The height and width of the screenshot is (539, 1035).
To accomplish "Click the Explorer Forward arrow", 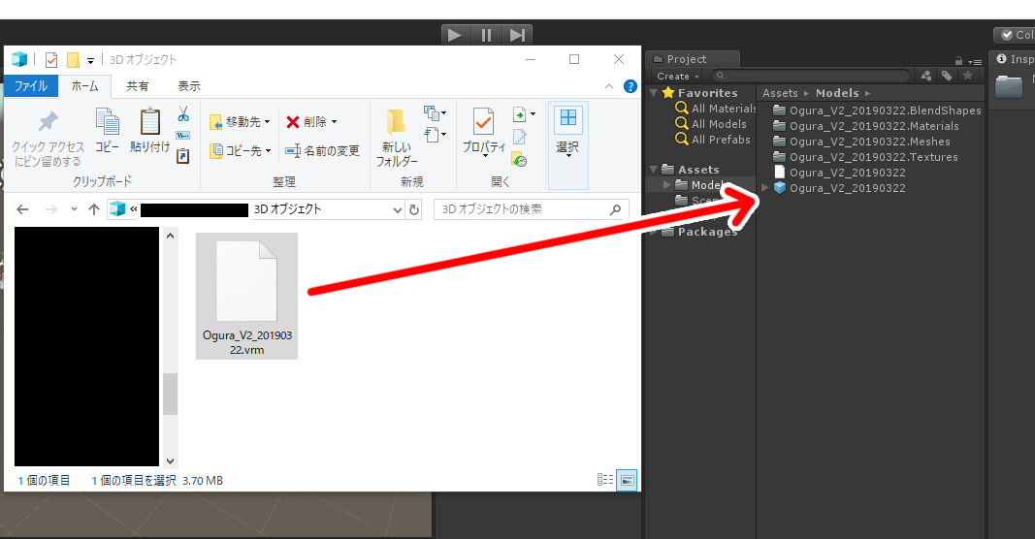I will tap(50, 209).
